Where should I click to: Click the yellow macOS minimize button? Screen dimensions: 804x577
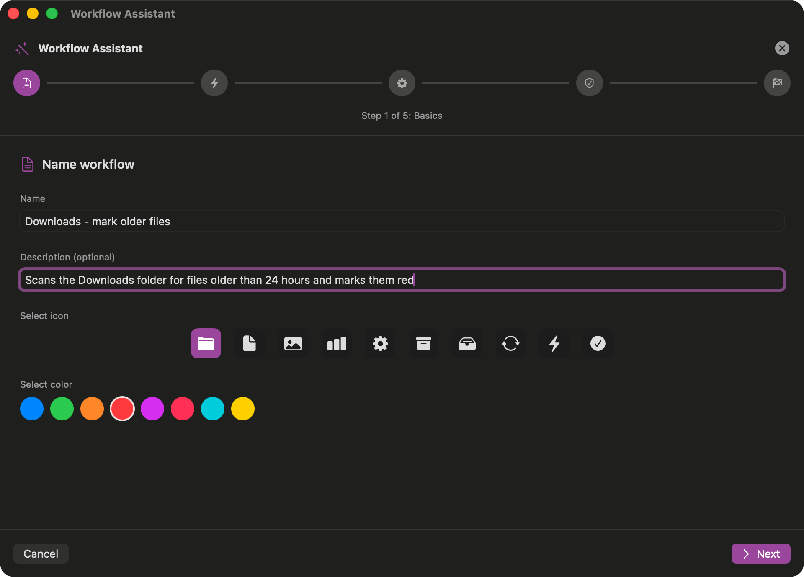33,13
